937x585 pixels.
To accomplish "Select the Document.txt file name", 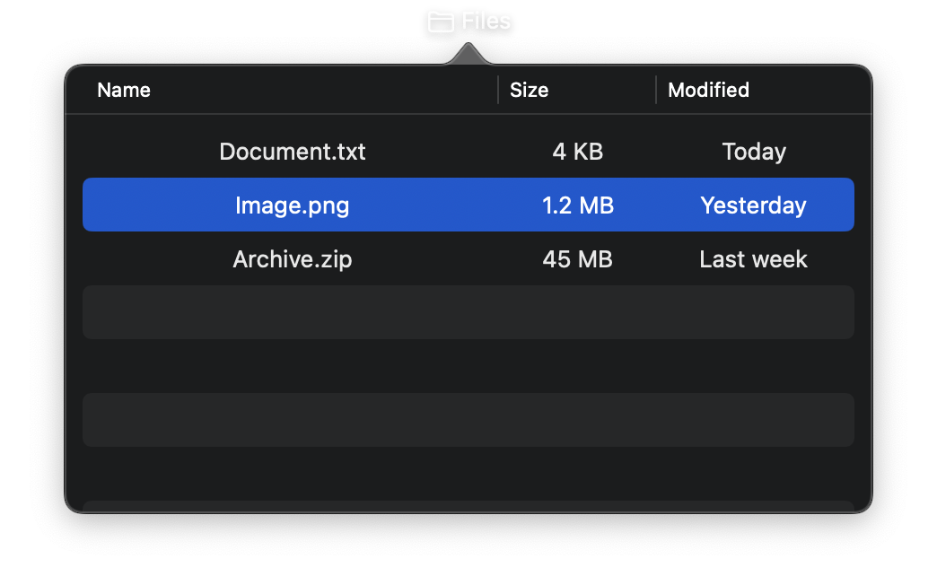I will pos(293,152).
